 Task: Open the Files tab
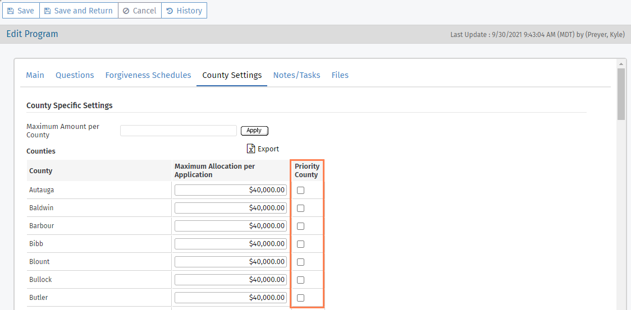click(340, 75)
